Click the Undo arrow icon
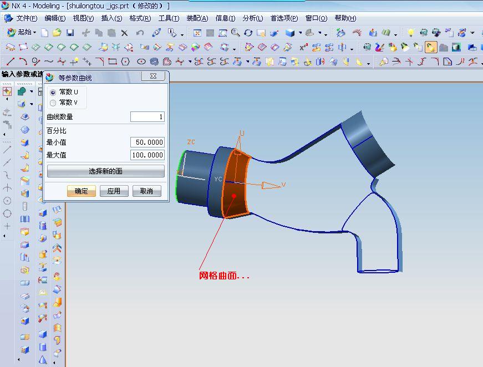The height and width of the screenshot is (367, 483). (140, 33)
